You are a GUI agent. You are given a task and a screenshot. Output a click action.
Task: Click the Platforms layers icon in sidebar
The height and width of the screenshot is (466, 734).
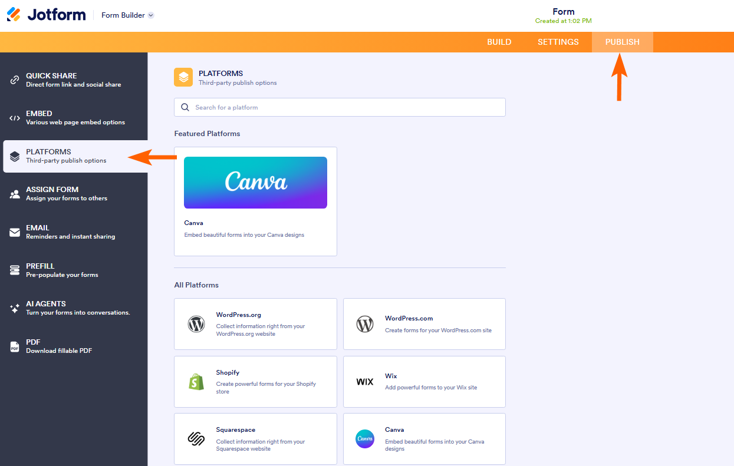[x=14, y=156]
